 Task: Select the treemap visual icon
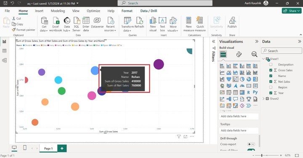pyautogui.click(x=255, y=79)
